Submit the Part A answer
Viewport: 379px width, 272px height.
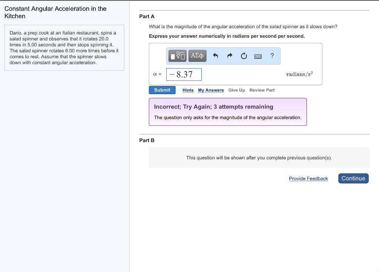pos(162,90)
